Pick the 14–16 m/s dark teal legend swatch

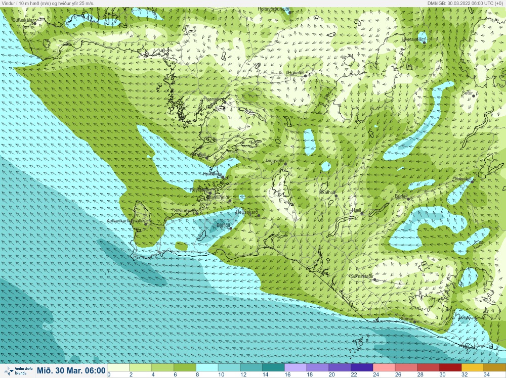pyautogui.click(x=273, y=368)
